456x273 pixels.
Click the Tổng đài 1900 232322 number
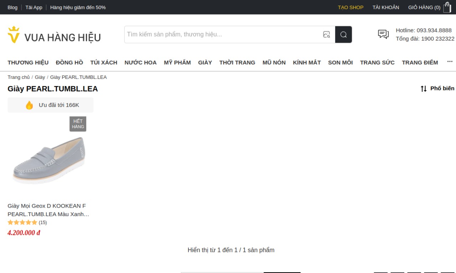(x=425, y=38)
